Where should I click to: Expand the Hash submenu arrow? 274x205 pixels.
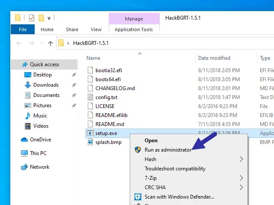tap(241, 159)
